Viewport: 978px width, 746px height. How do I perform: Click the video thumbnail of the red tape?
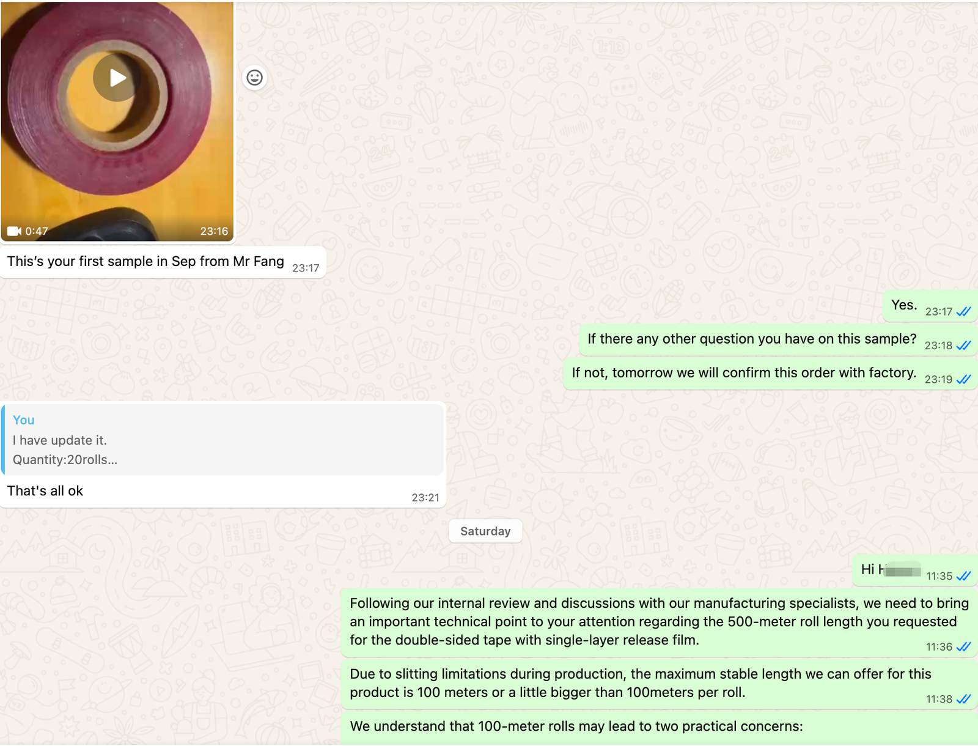click(x=117, y=121)
